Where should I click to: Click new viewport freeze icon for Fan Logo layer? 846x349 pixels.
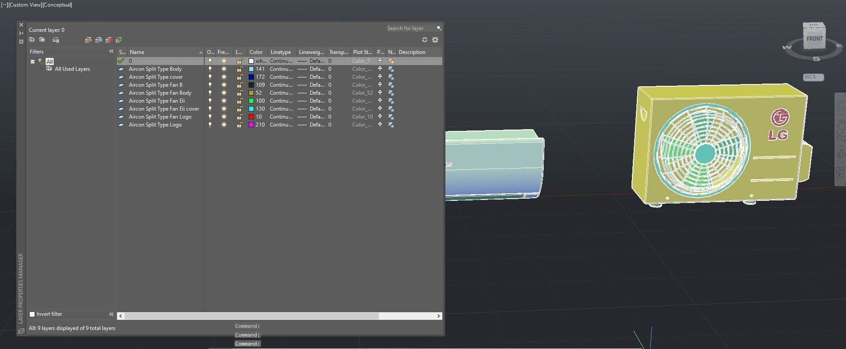(x=391, y=117)
